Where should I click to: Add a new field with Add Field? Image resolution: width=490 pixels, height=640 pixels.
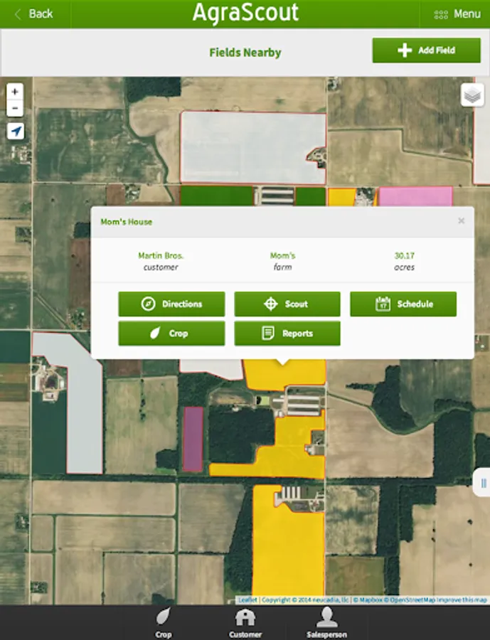[426, 50]
